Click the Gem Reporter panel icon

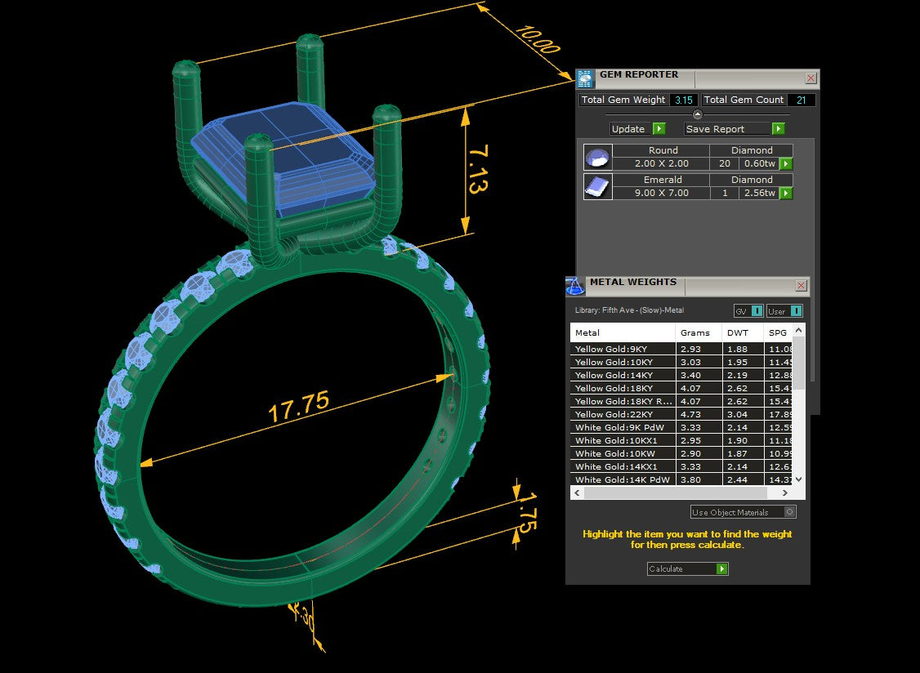click(585, 78)
